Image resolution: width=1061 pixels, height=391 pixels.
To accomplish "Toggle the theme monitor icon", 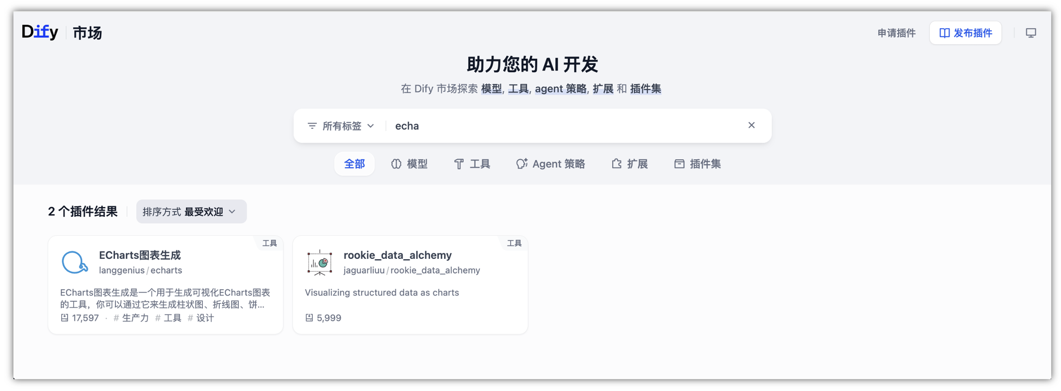I will point(1031,33).
